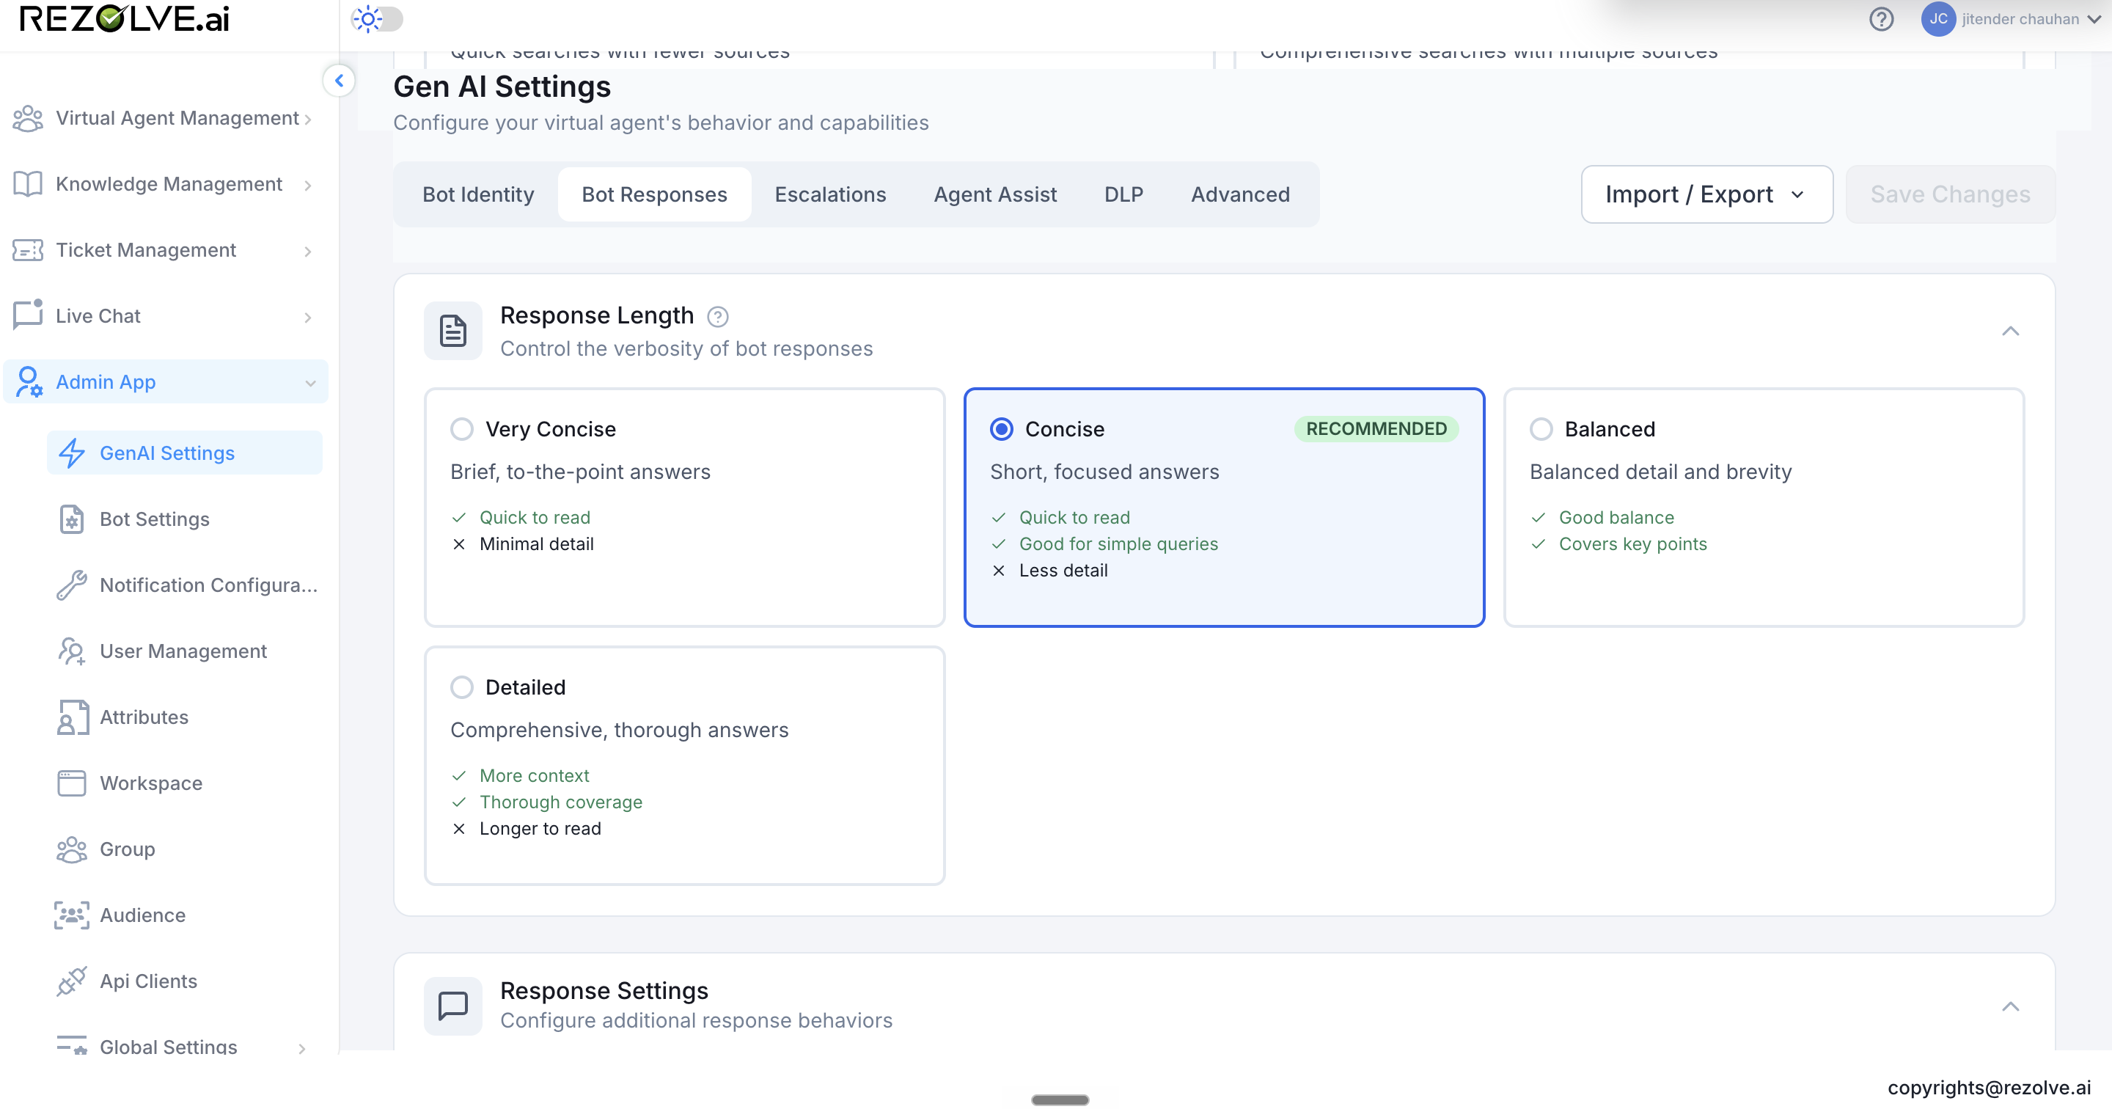
Task: Click the Save Changes button
Action: coord(1950,194)
